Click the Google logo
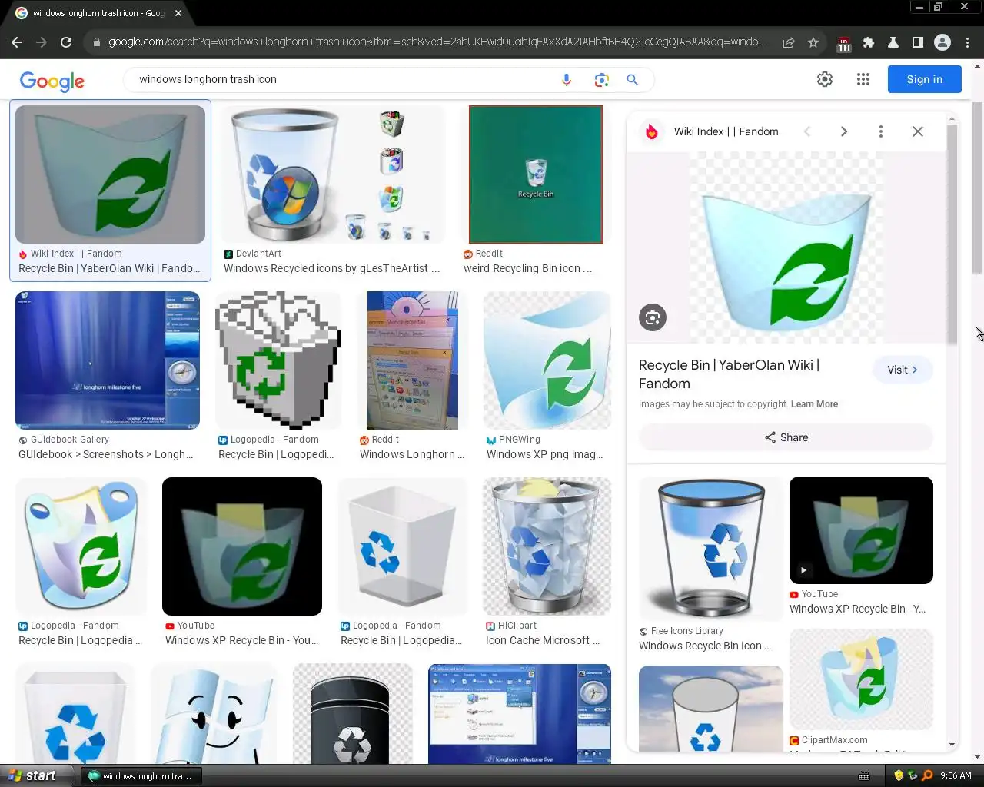 pyautogui.click(x=52, y=81)
